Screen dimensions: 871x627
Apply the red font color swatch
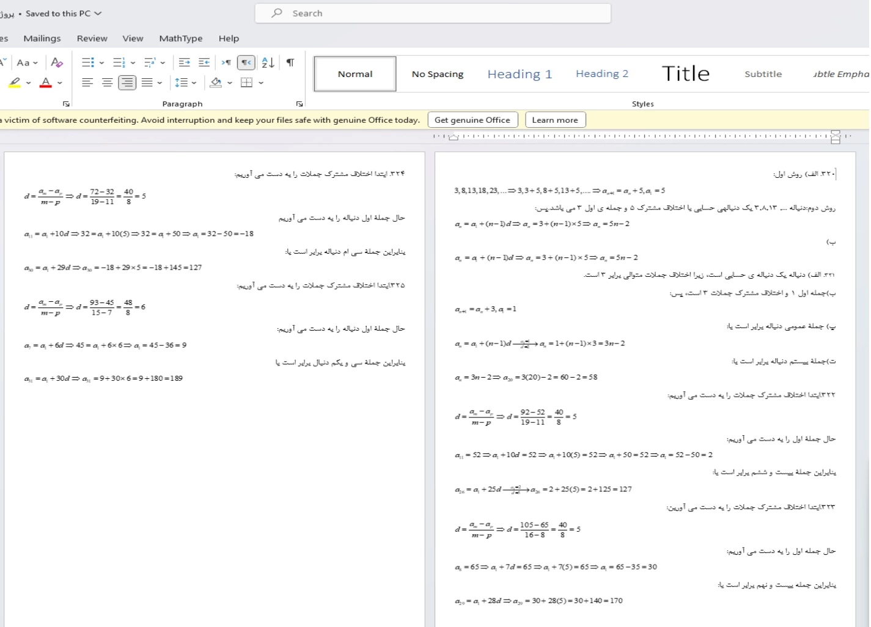pos(46,82)
